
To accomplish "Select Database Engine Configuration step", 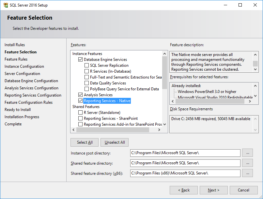I will (31, 81).
